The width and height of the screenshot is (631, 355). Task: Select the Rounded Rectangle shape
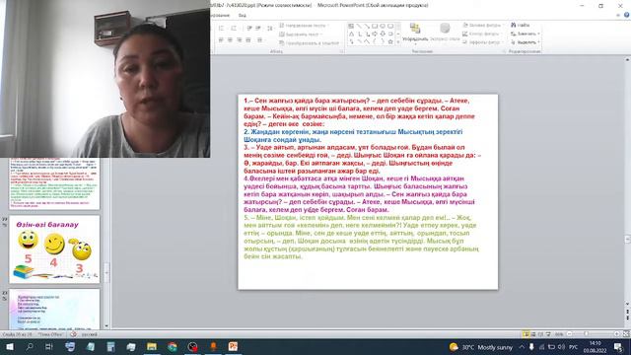(390, 27)
